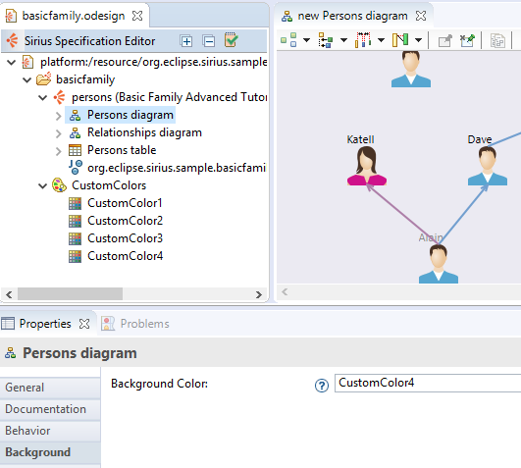Expand the Relationships diagram node
The width and height of the screenshot is (521, 468).
coord(59,133)
